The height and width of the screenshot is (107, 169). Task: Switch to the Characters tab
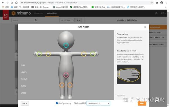click(39, 13)
